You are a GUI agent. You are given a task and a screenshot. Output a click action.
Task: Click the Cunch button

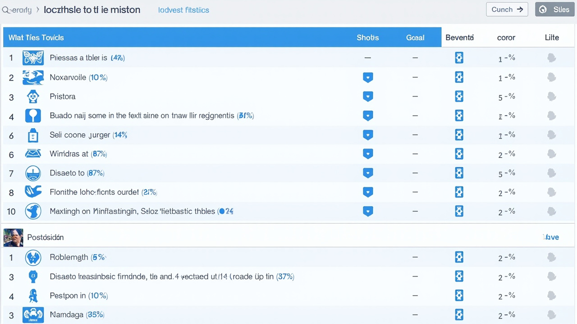click(507, 9)
